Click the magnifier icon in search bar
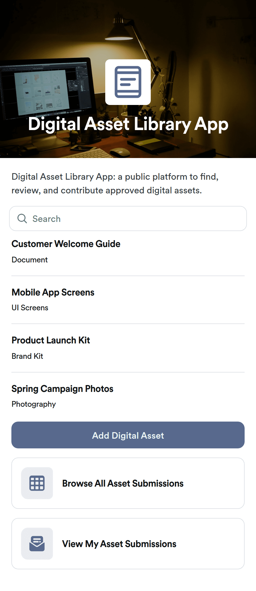Image resolution: width=256 pixels, height=591 pixels. tap(22, 218)
